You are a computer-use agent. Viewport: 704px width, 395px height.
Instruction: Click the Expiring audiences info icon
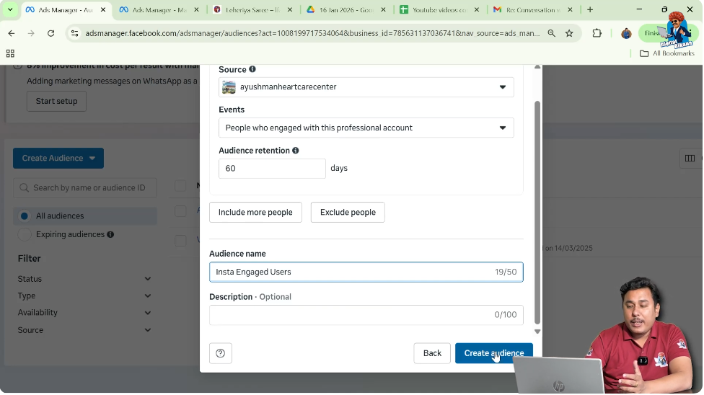pos(110,234)
